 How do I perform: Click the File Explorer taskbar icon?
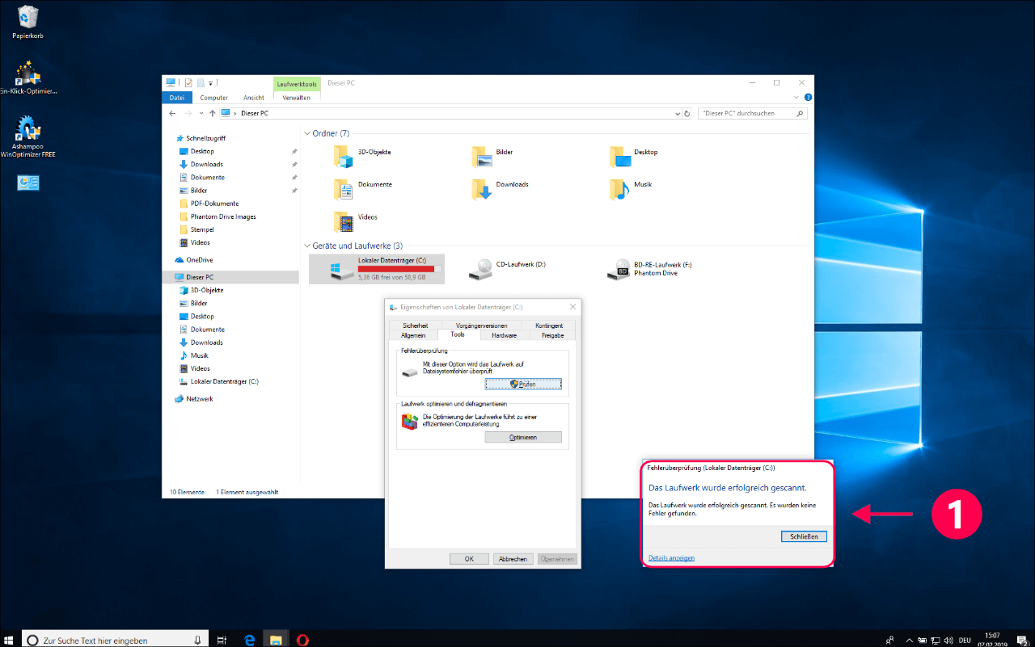point(276,640)
